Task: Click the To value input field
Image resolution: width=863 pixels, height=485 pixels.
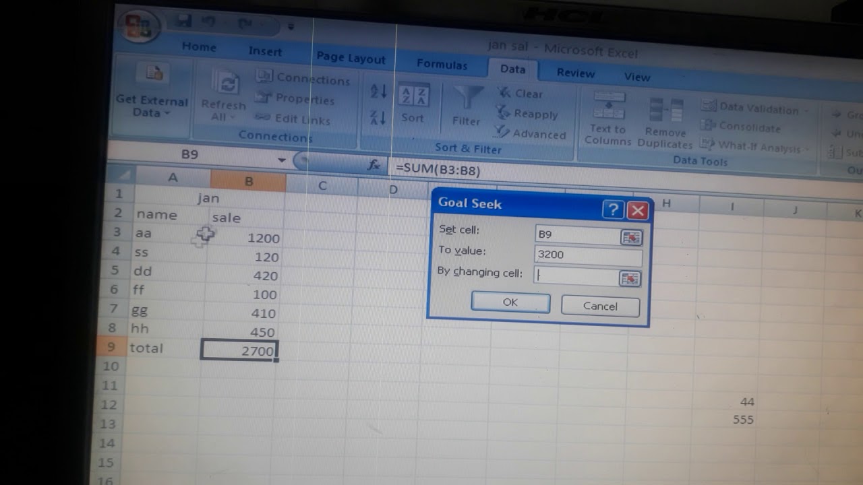Action: [588, 255]
